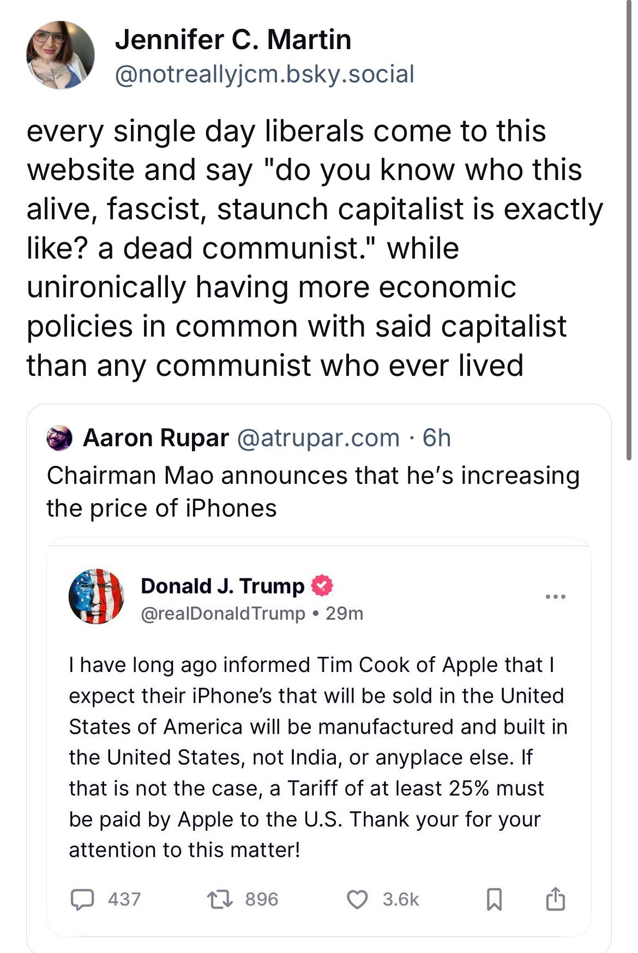Viewport: 638px width, 953px height.
Task: Open Aaron Rupar's small avatar
Action: pos(59,438)
